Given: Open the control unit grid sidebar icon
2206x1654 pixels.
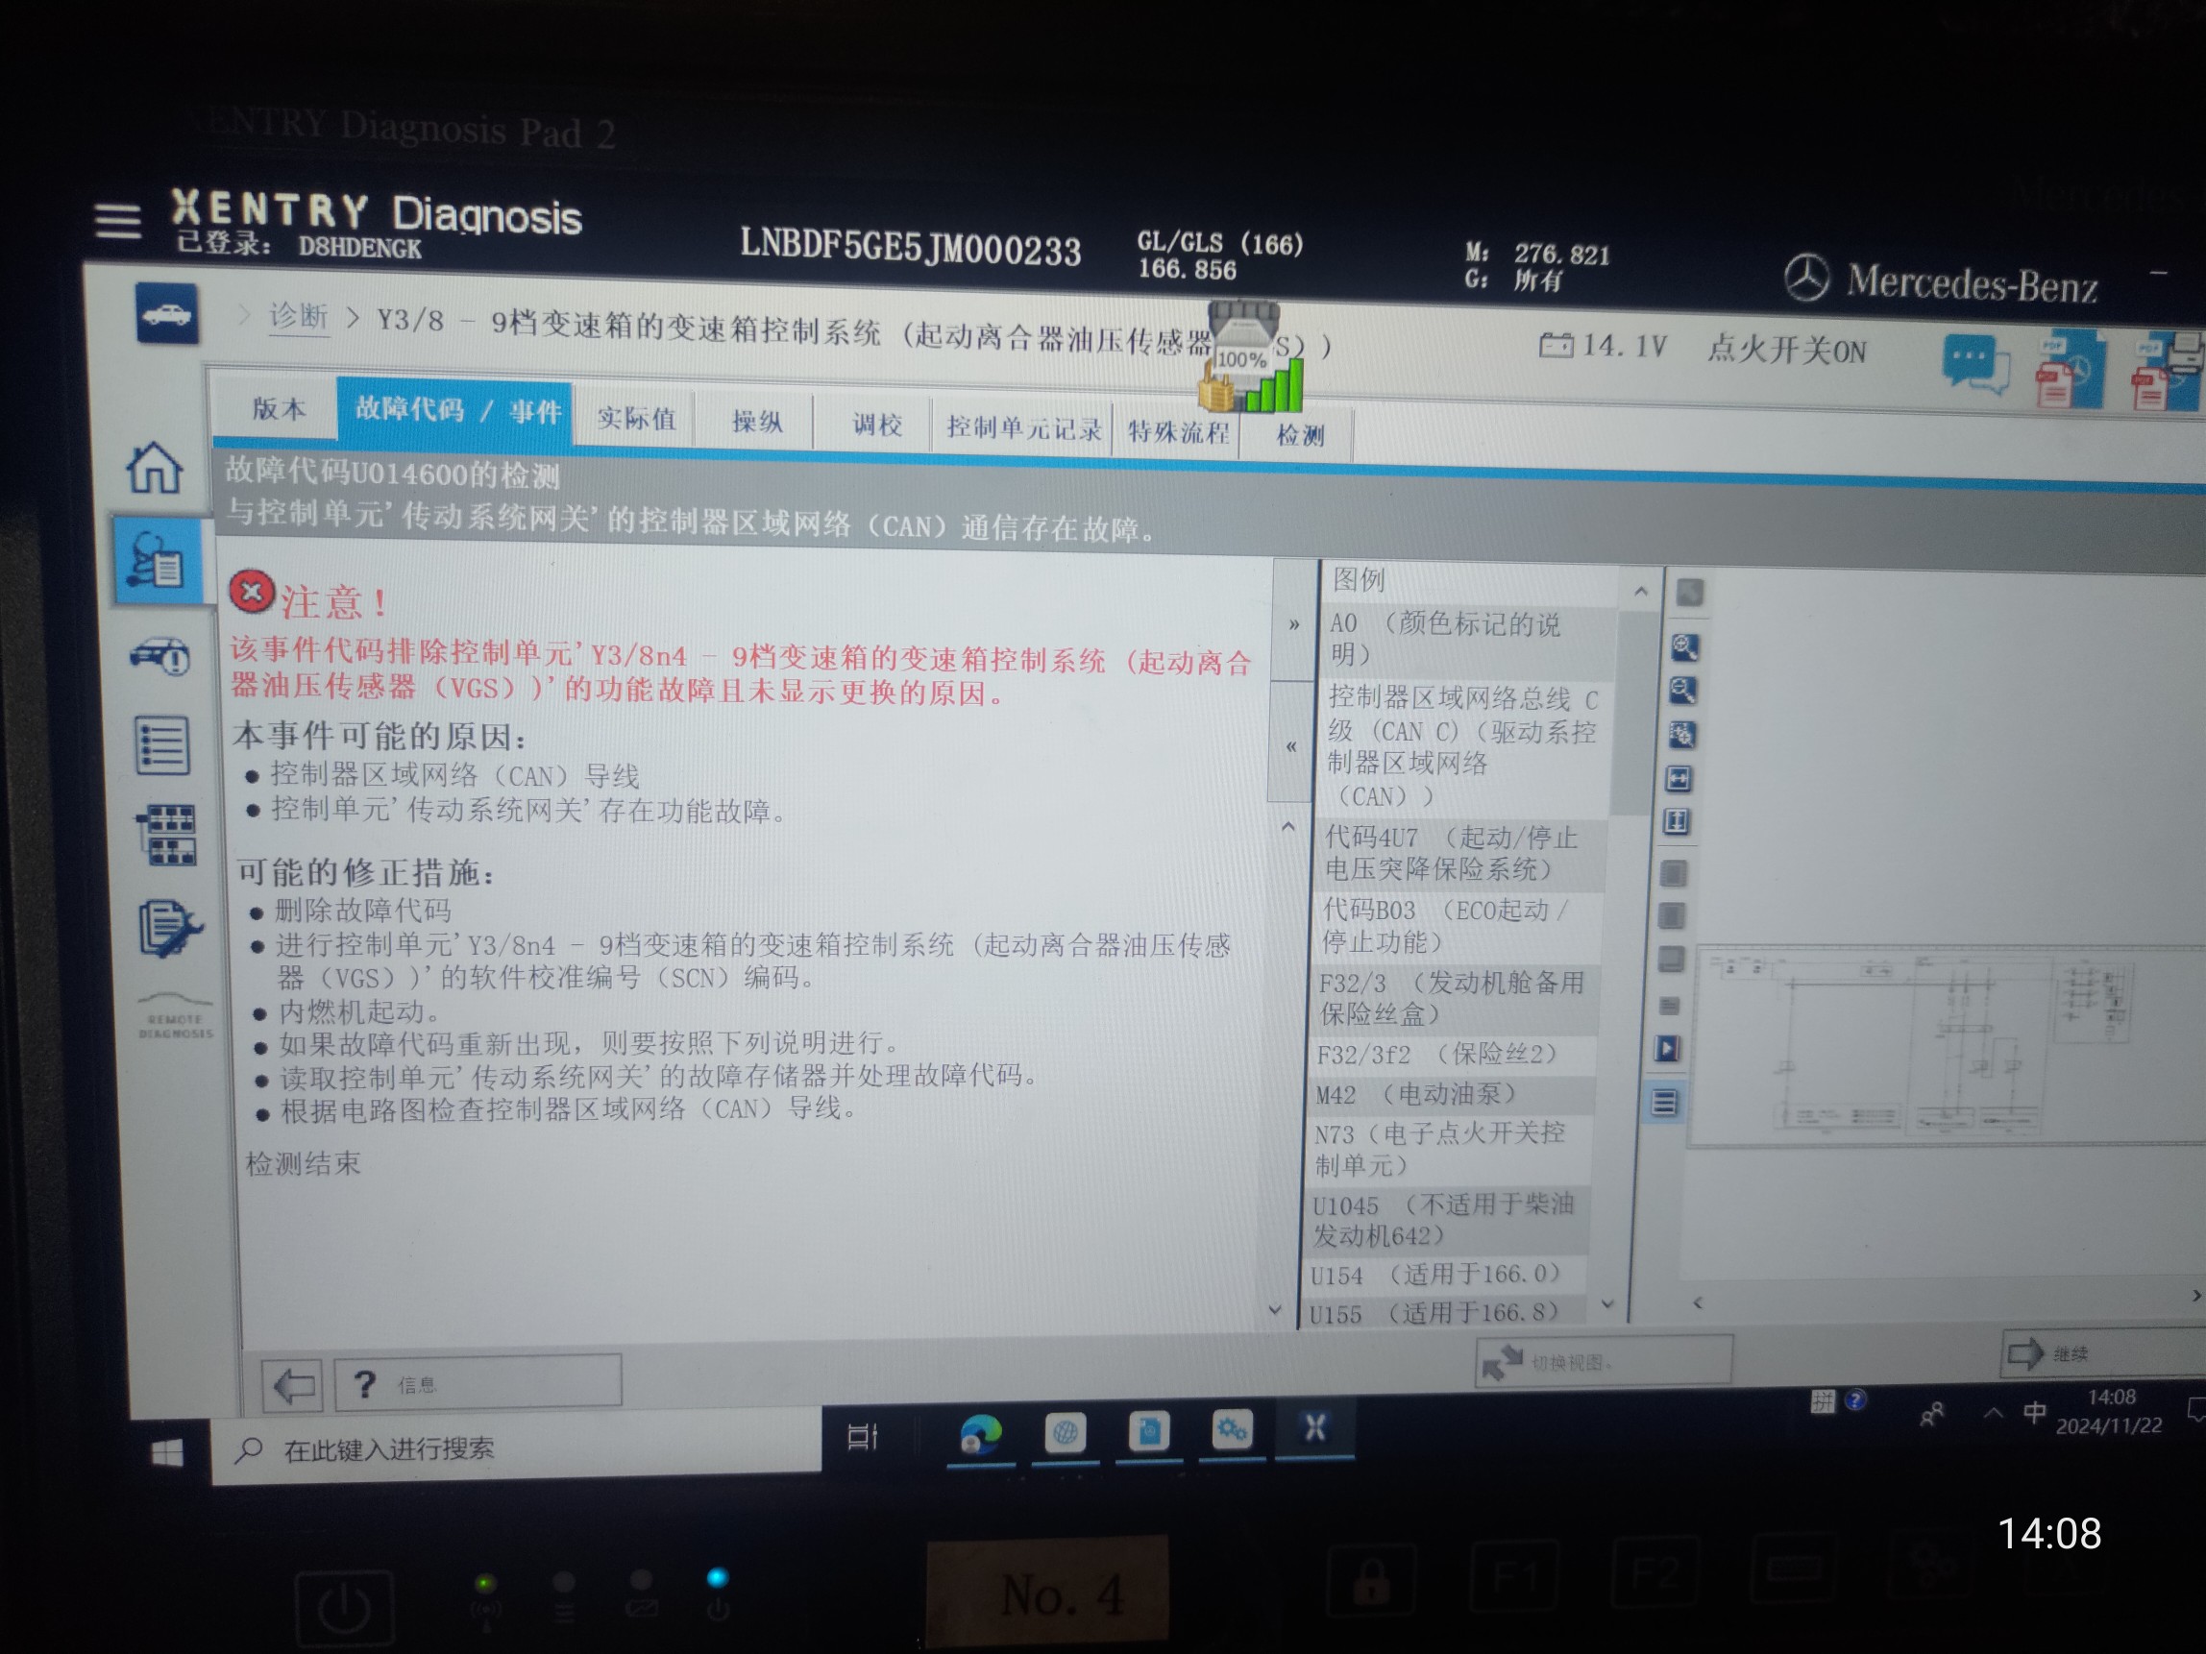Looking at the screenshot, I should click(x=166, y=834).
